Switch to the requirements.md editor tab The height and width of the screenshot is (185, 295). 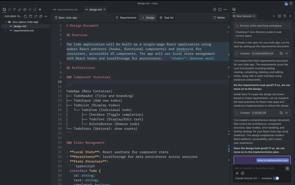(65, 10)
